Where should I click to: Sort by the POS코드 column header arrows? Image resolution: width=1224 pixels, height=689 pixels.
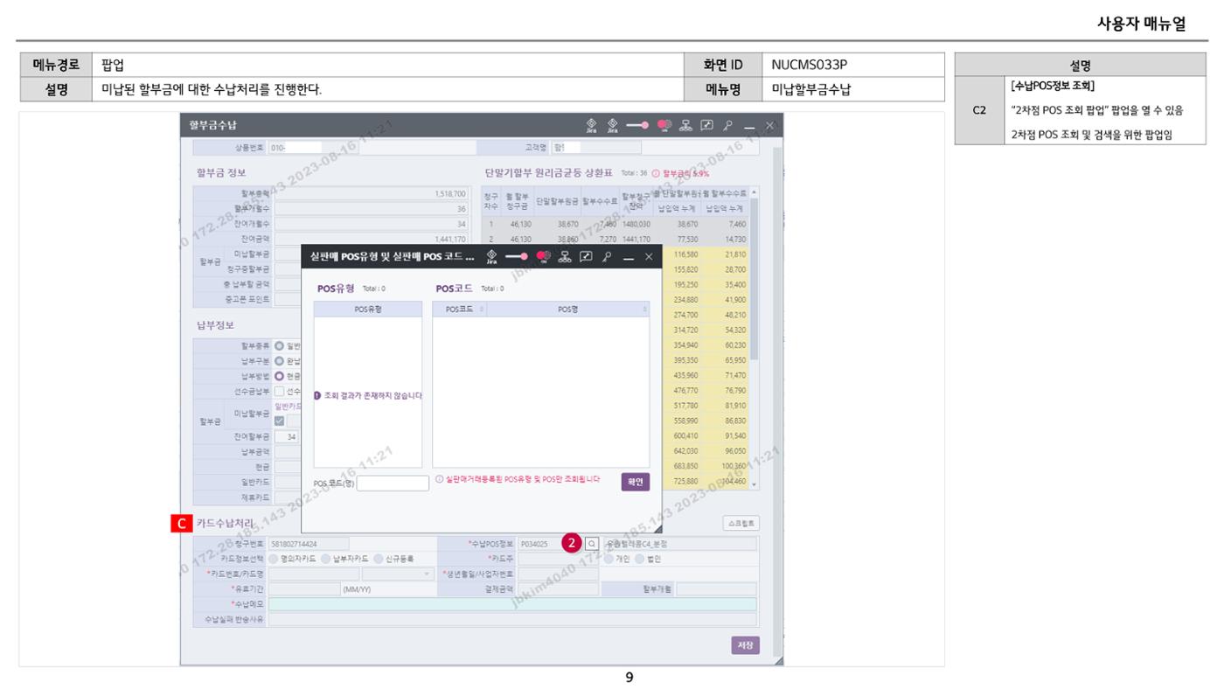coord(482,309)
